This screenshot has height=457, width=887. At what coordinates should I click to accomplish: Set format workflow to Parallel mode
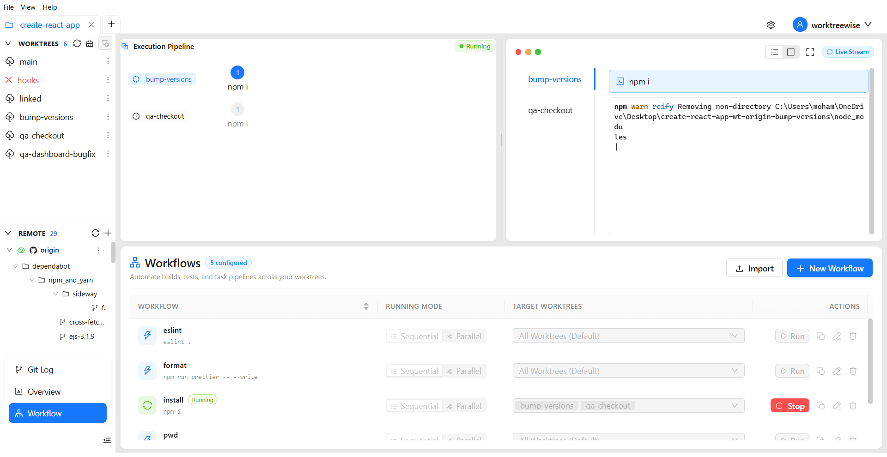click(x=464, y=371)
